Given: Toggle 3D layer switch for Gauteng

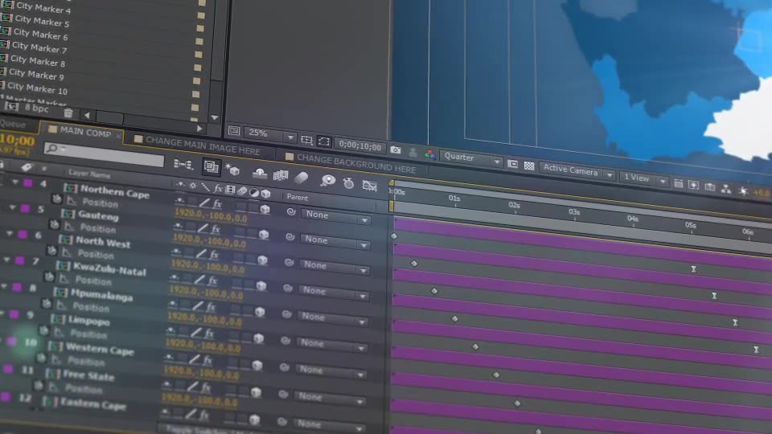Looking at the screenshot, I should point(264,234).
